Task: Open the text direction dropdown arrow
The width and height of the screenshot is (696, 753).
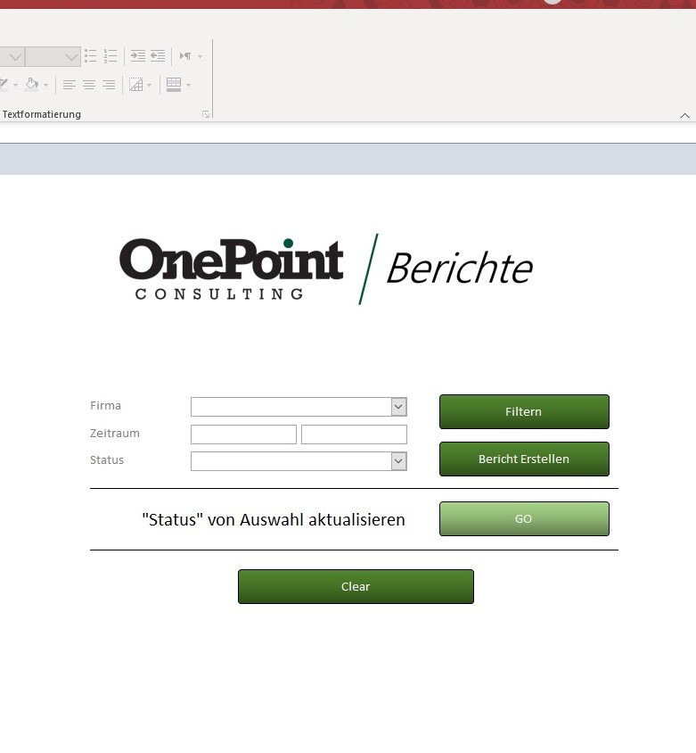Action: pos(200,57)
